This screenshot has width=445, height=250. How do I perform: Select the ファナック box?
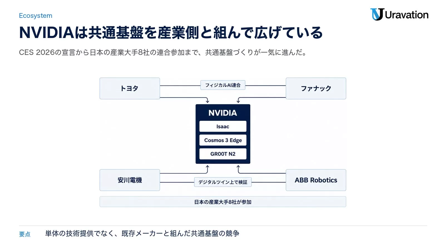tap(316, 88)
